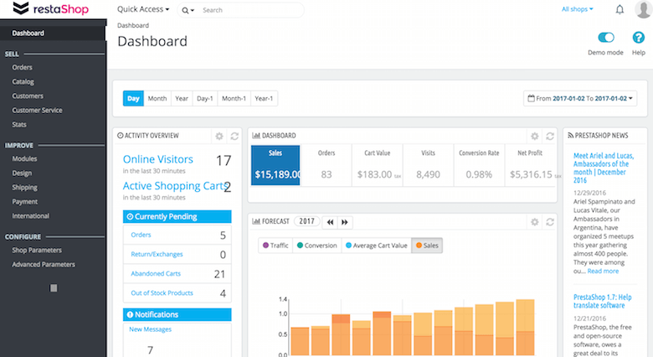This screenshot has width=653, height=357.
Task: Expand the All shops selector
Action: [577, 9]
